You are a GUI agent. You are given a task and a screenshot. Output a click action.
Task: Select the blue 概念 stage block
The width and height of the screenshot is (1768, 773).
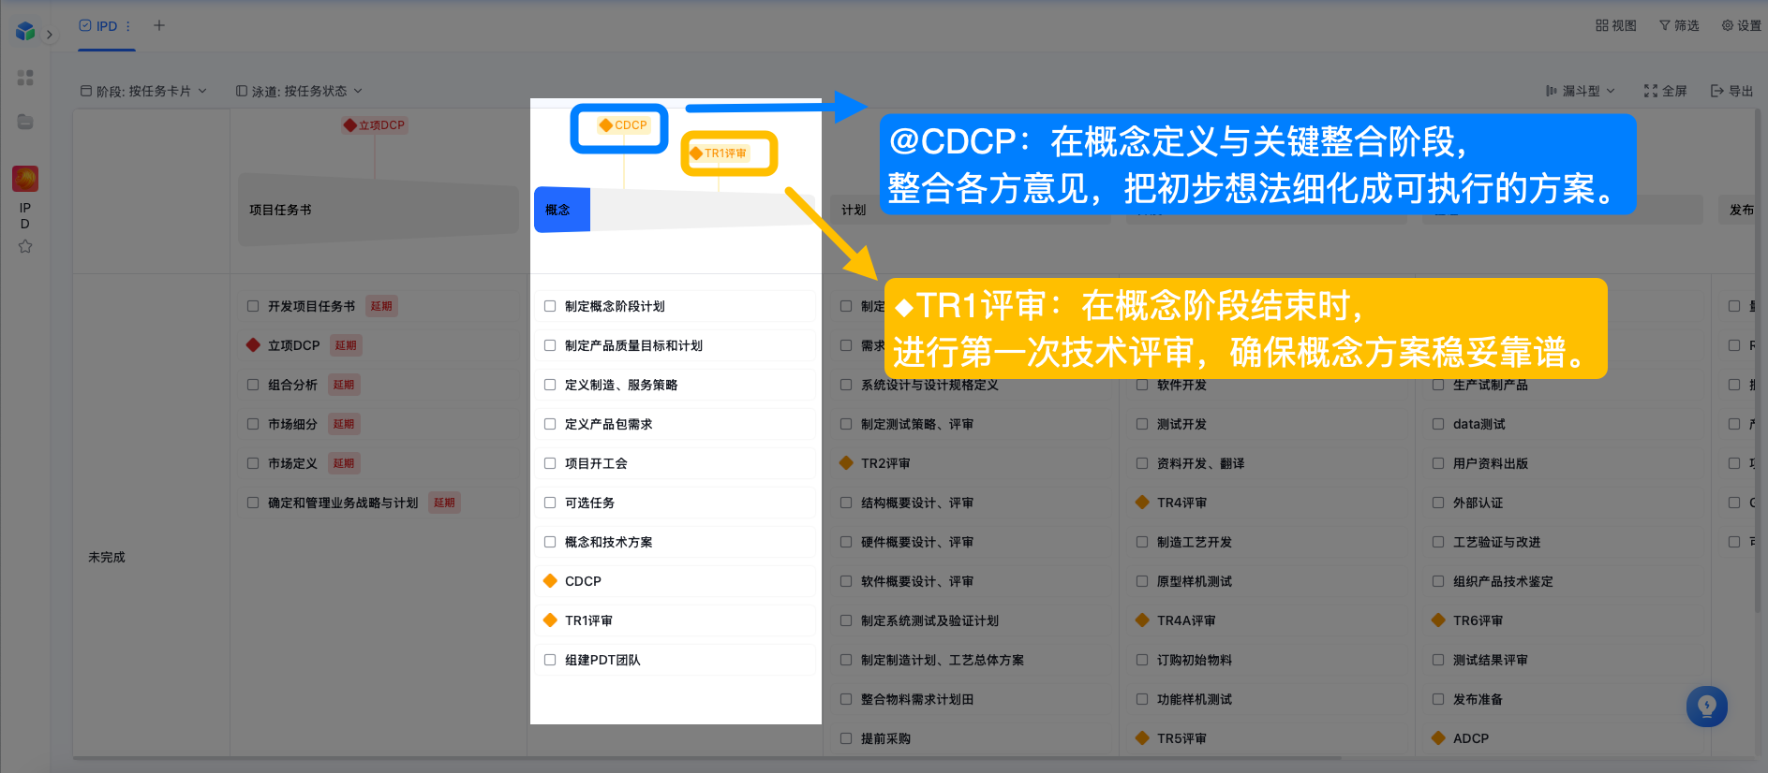[x=562, y=210]
